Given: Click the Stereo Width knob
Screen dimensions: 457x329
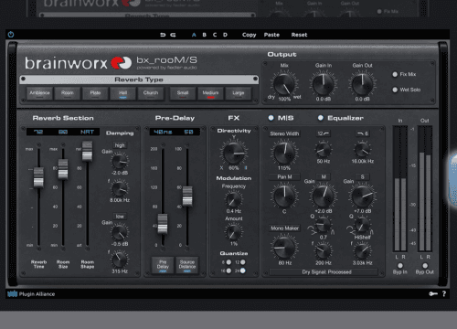Looking at the screenshot, I should tap(284, 153).
